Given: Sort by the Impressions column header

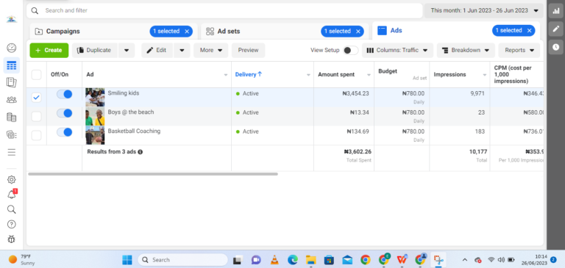Looking at the screenshot, I should [449, 74].
